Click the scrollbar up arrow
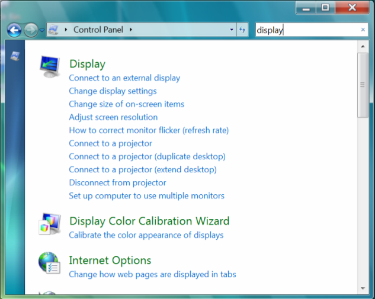Screen dimensions: 375x299 click(x=363, y=46)
